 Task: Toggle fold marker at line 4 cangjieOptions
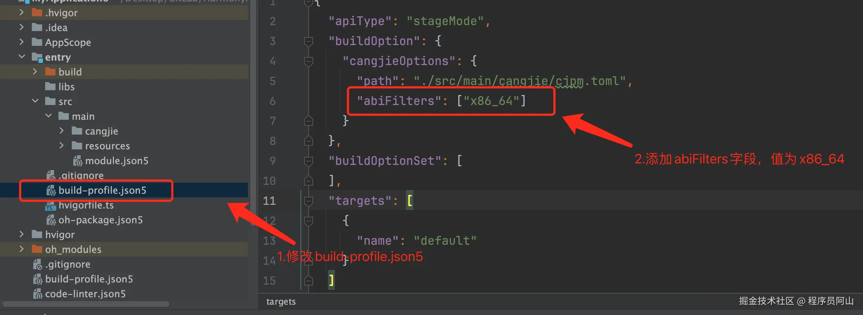308,61
